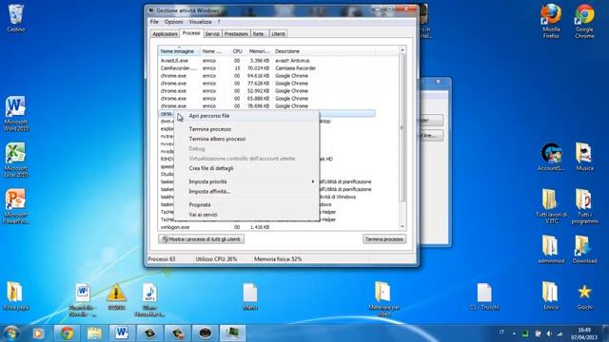Open the Musica desktop folder
This screenshot has width=609, height=342.
584,157
